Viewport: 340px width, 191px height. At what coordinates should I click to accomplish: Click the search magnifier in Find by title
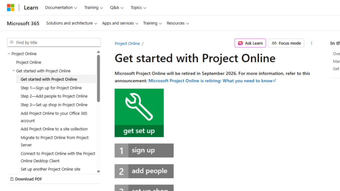tap(11, 42)
